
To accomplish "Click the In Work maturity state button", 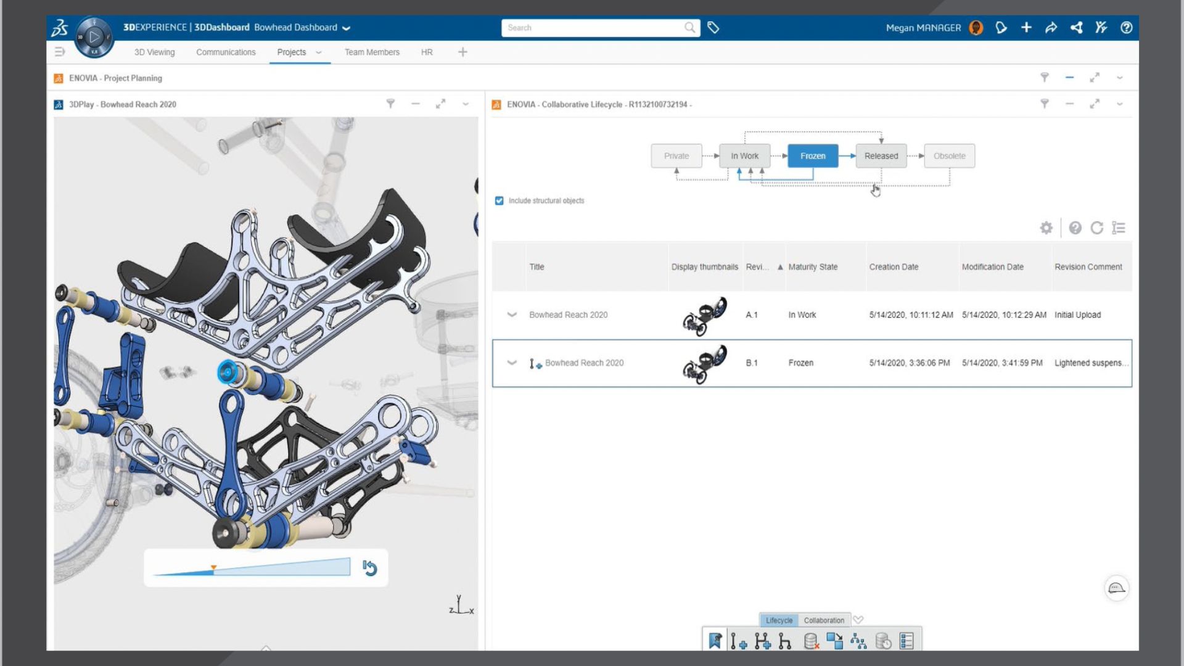I will (x=744, y=156).
